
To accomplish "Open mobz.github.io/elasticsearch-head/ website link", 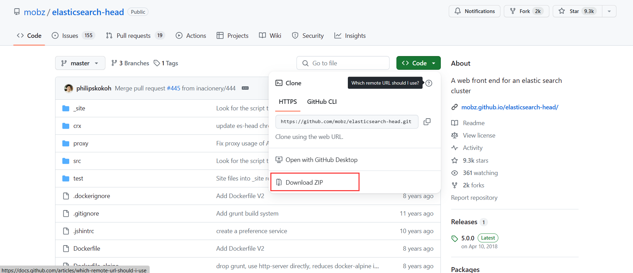I will 510,107.
